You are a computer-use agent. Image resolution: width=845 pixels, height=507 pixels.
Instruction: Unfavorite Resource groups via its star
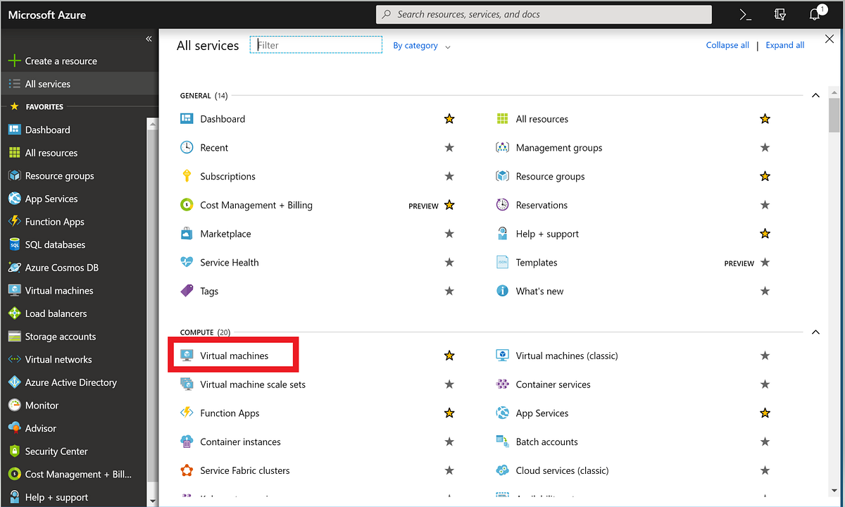coord(765,176)
